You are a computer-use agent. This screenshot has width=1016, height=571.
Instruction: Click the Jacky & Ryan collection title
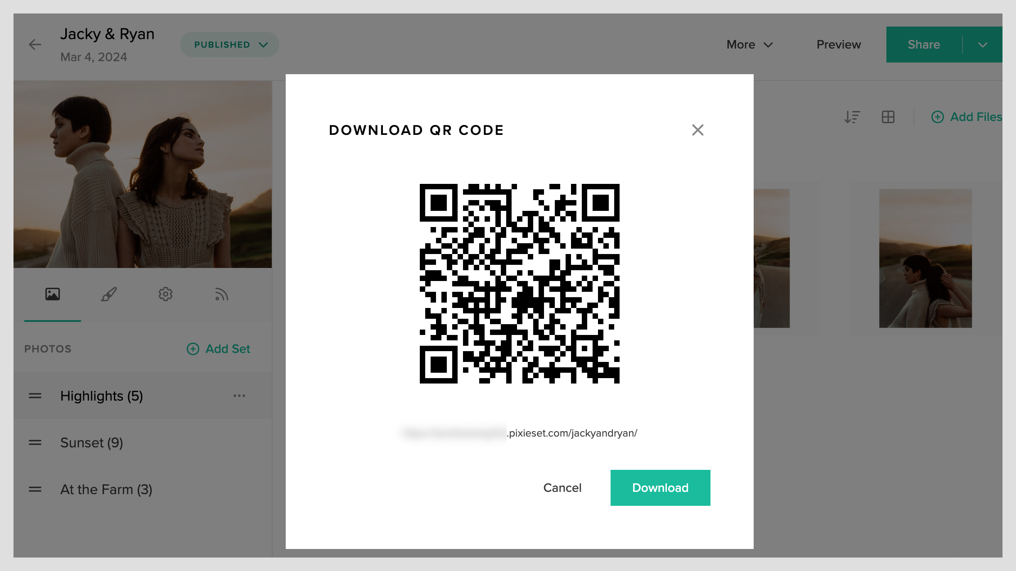108,34
